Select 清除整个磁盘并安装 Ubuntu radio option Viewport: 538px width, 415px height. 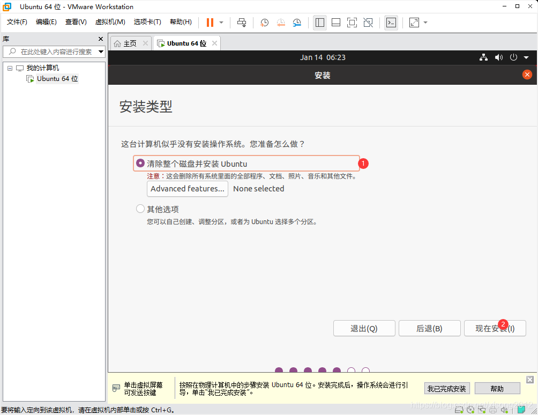tap(140, 163)
